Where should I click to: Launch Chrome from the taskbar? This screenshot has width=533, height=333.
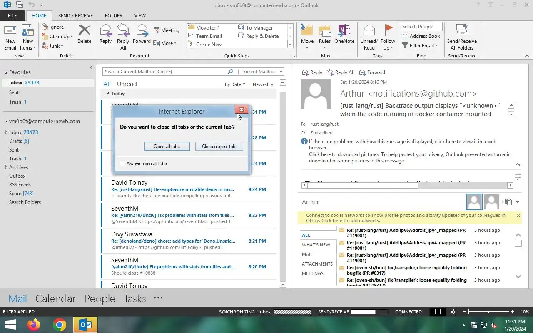[x=60, y=324]
